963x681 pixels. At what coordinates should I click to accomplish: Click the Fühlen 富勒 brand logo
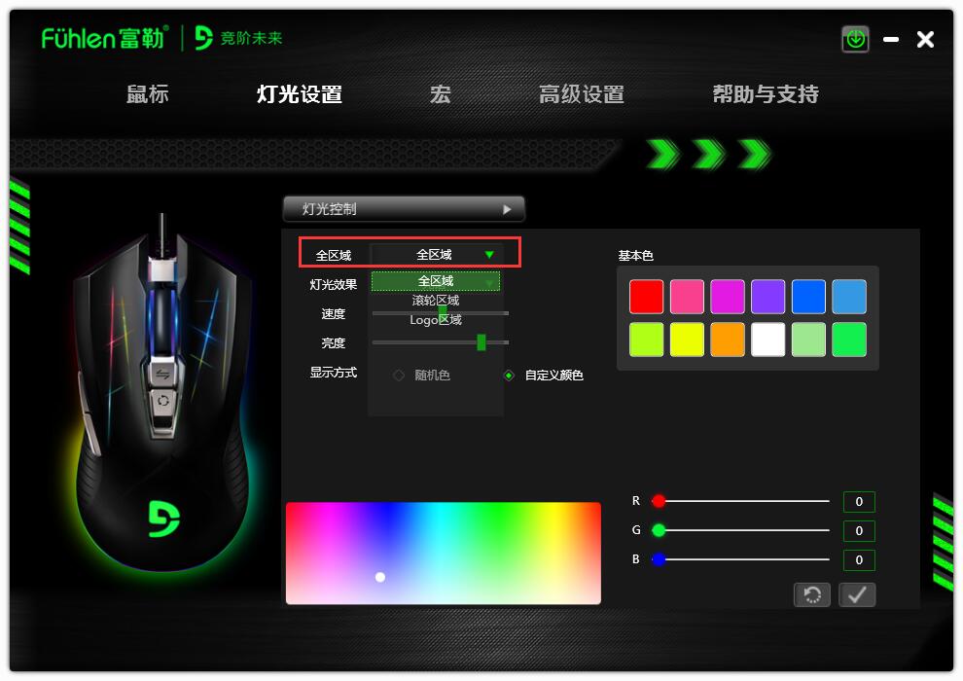point(101,38)
